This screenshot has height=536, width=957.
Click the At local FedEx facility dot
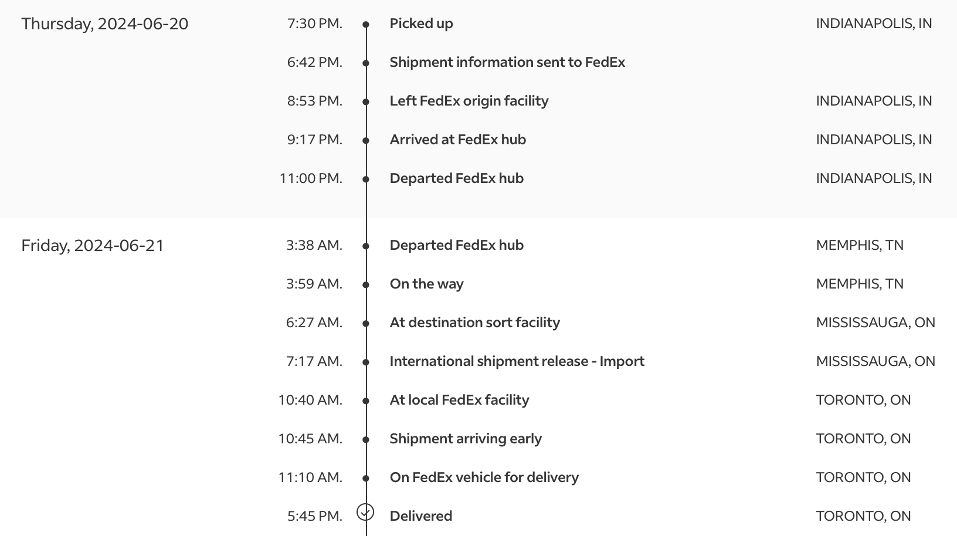366,401
